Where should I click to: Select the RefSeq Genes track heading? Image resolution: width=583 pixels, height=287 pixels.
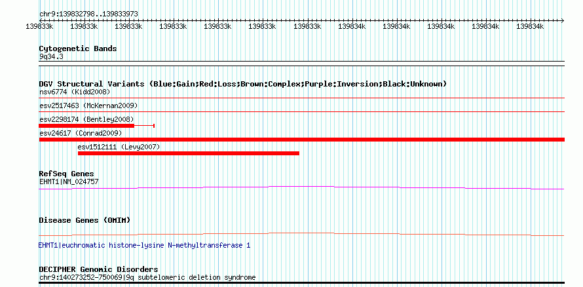pyautogui.click(x=67, y=174)
